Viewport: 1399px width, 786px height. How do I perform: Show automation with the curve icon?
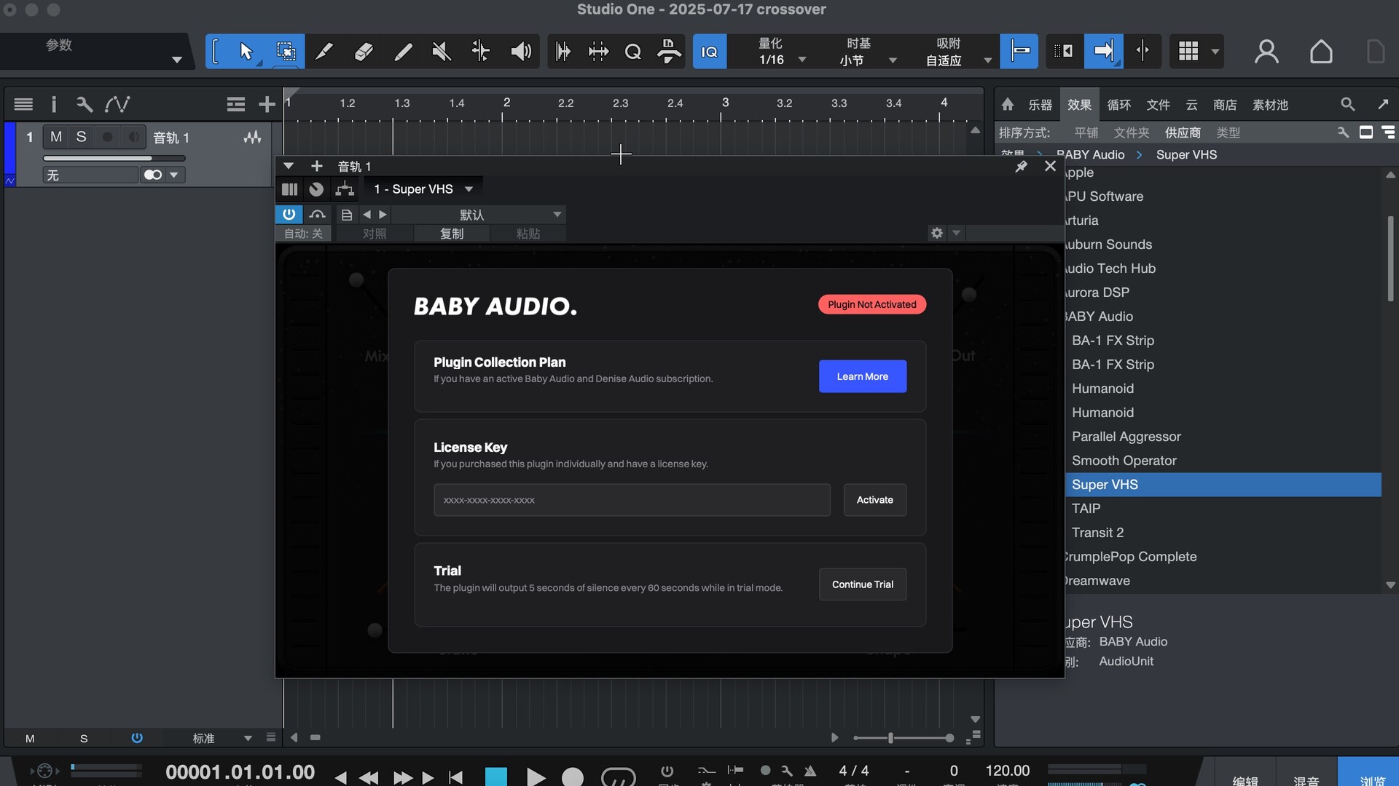pyautogui.click(x=117, y=105)
